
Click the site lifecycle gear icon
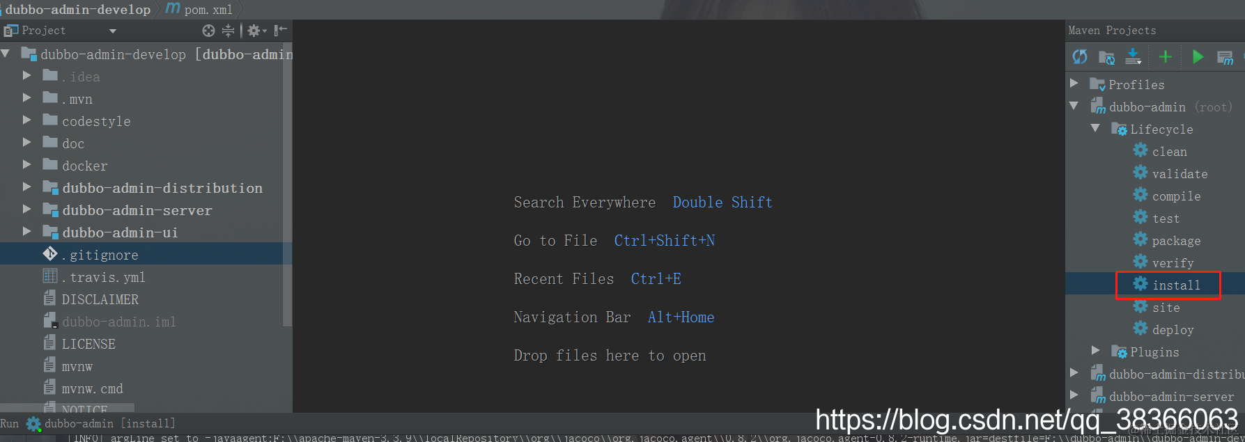pyautogui.click(x=1140, y=306)
